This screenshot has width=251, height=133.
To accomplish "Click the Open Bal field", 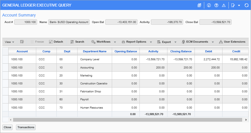I will pyautogui.click(x=121, y=22).
